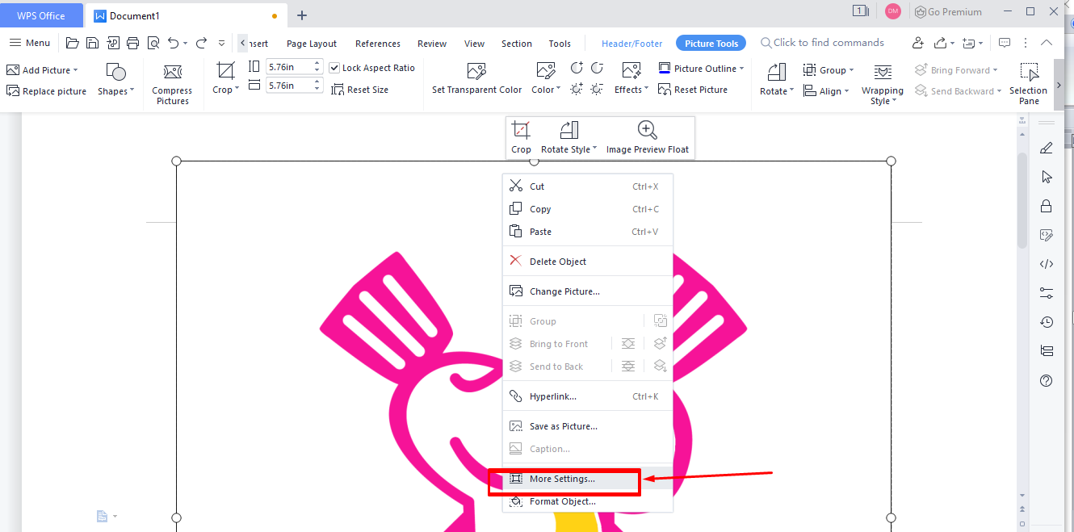Click the pencil icon in right sidebar
The width and height of the screenshot is (1074, 532).
1047,148
